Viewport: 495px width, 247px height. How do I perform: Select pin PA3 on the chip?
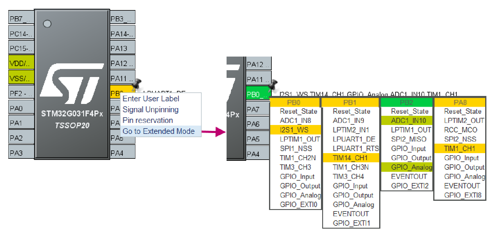(x=21, y=152)
